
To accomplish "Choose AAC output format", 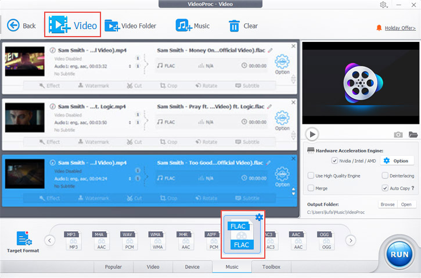I will (298, 240).
